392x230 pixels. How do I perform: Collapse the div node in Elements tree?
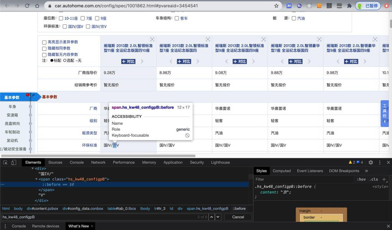(33, 168)
